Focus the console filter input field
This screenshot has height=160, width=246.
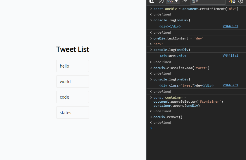tap(208, 2)
